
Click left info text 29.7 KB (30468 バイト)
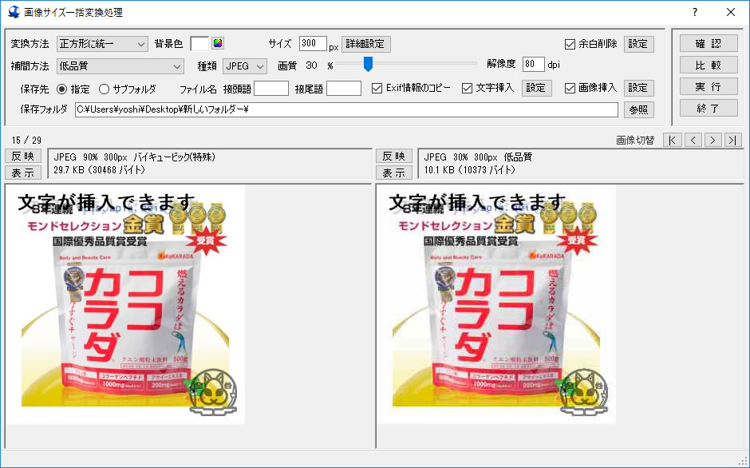point(100,170)
